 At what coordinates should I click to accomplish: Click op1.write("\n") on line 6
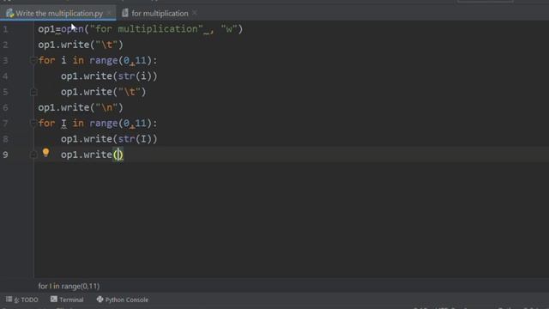tap(81, 107)
